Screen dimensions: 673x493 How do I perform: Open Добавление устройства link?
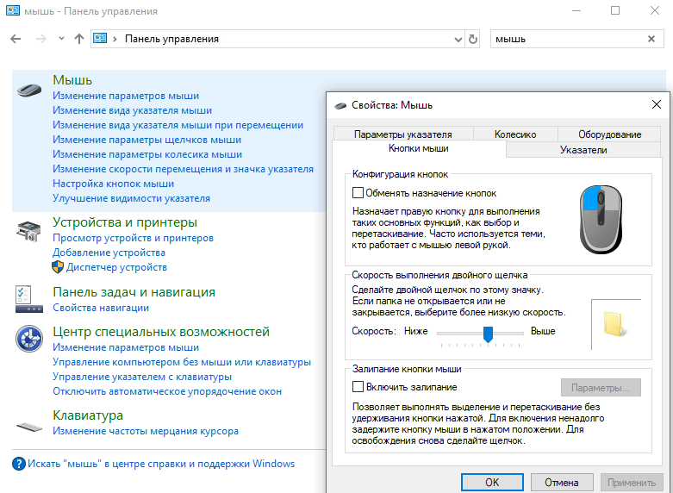click(109, 253)
